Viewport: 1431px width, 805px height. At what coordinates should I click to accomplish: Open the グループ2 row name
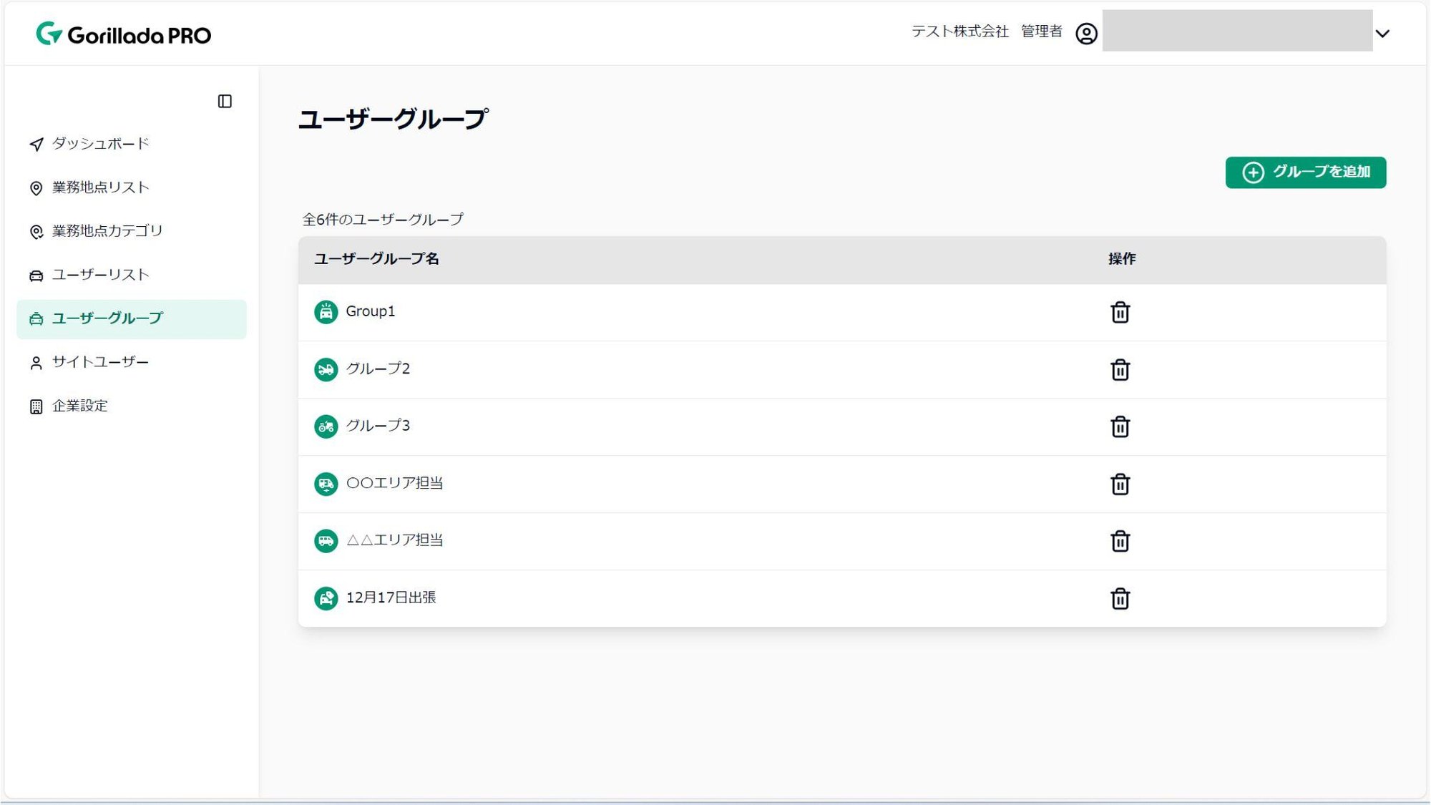pyautogui.click(x=378, y=369)
